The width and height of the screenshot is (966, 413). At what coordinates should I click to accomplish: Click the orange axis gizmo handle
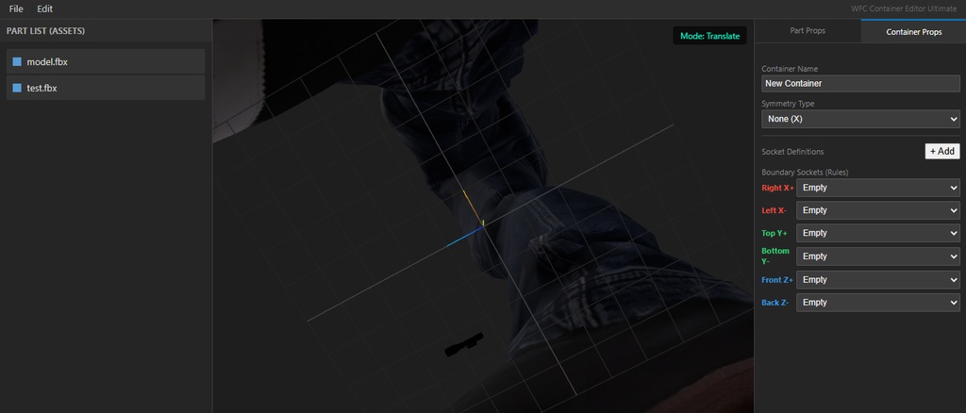pos(472,206)
